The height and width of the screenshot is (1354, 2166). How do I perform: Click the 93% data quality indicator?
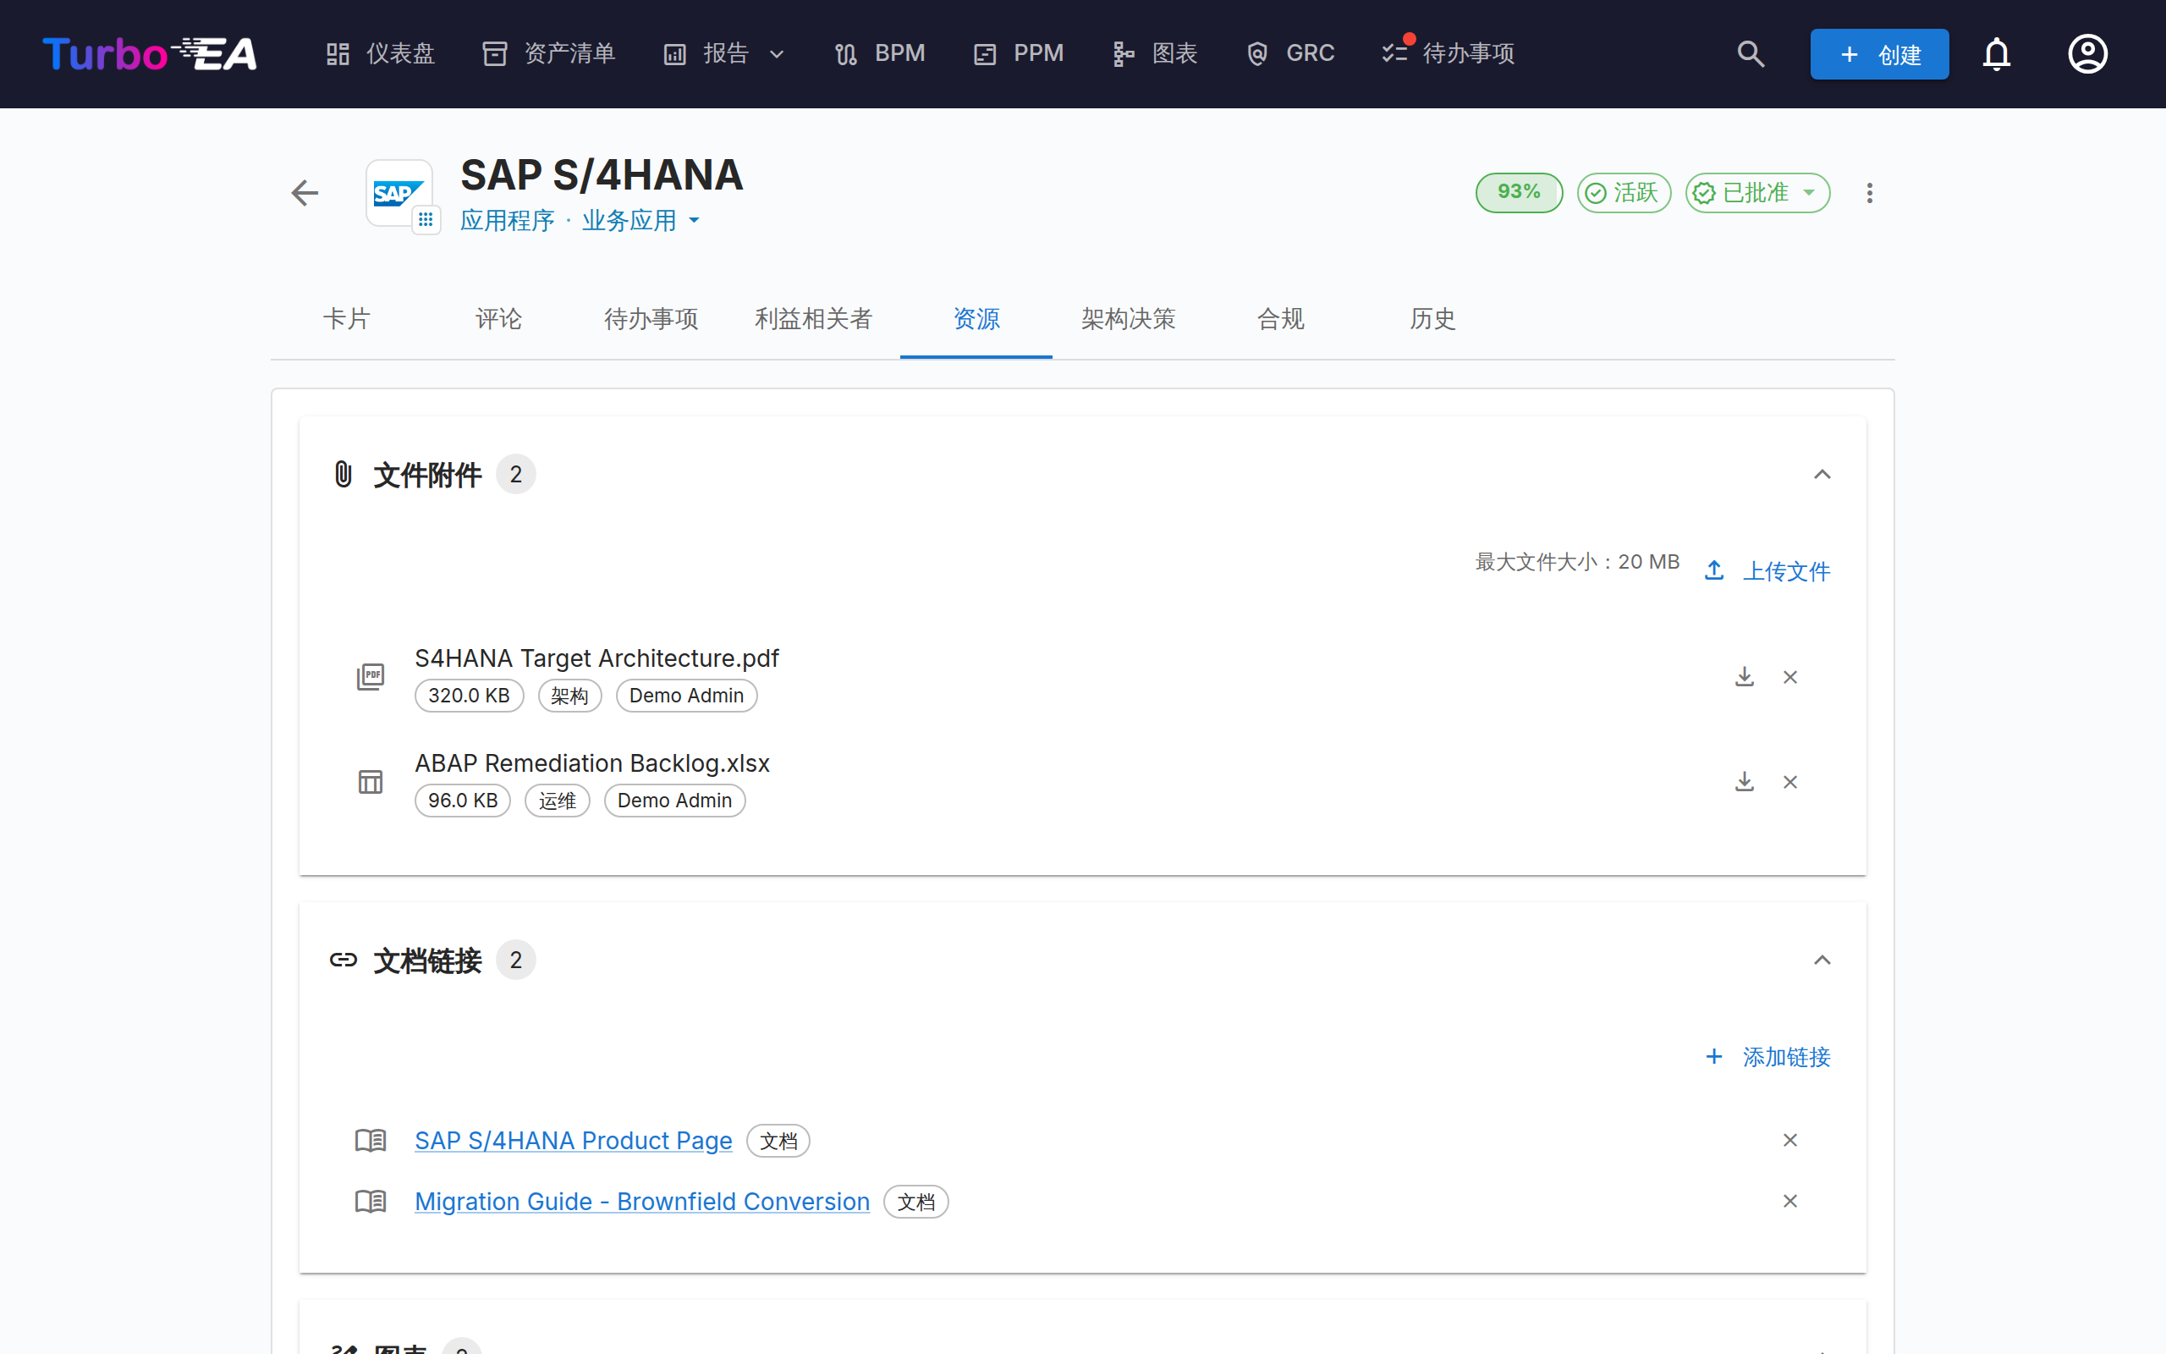point(1519,193)
